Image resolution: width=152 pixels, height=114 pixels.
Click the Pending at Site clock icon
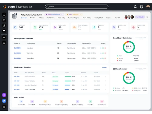point(133,27)
